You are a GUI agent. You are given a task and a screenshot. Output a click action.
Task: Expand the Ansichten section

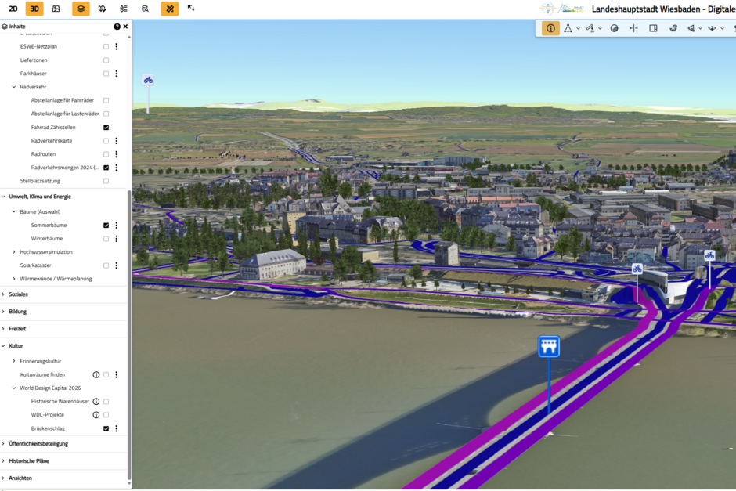[x=3, y=478]
